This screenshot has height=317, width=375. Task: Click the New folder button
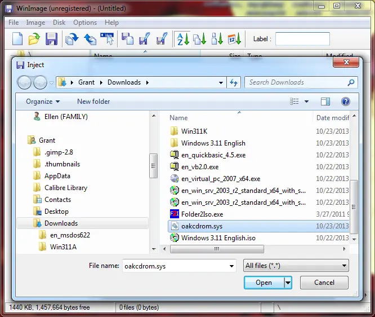coord(93,102)
